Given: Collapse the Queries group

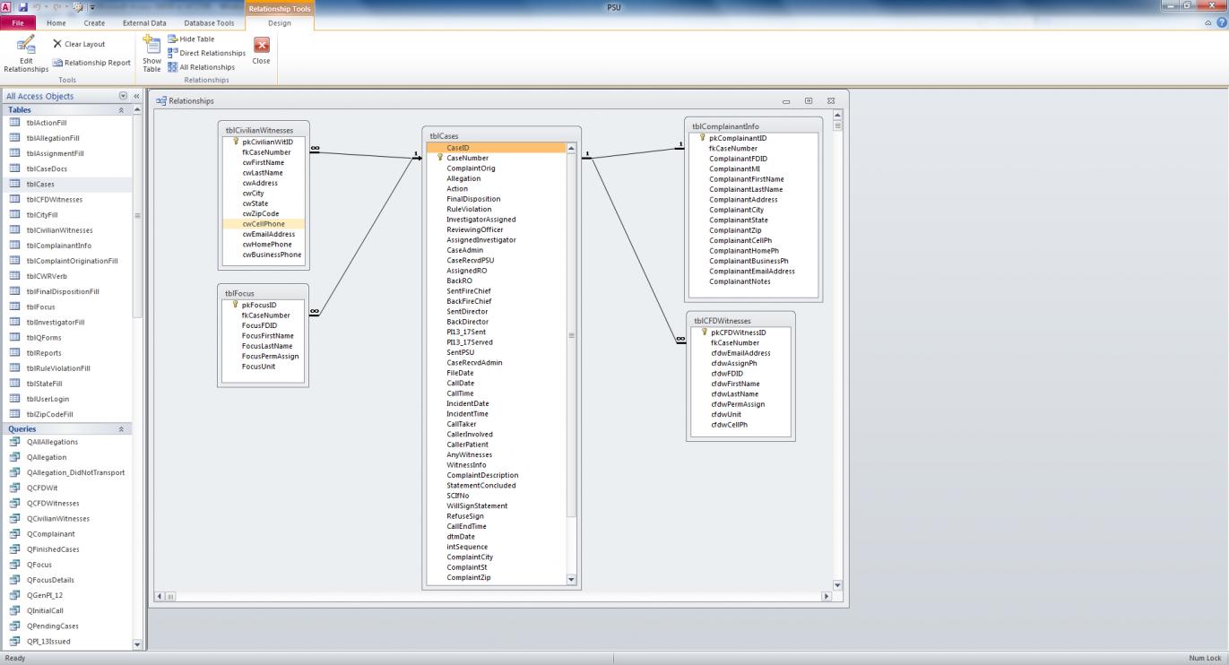Looking at the screenshot, I should coord(122,429).
